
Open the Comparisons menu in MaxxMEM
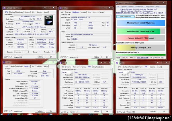point(150,7)
